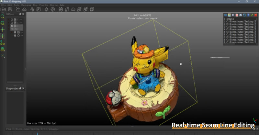The image size is (259, 135).
Task: Toggle checkbox of nested folder tree row
Action: (15, 32)
